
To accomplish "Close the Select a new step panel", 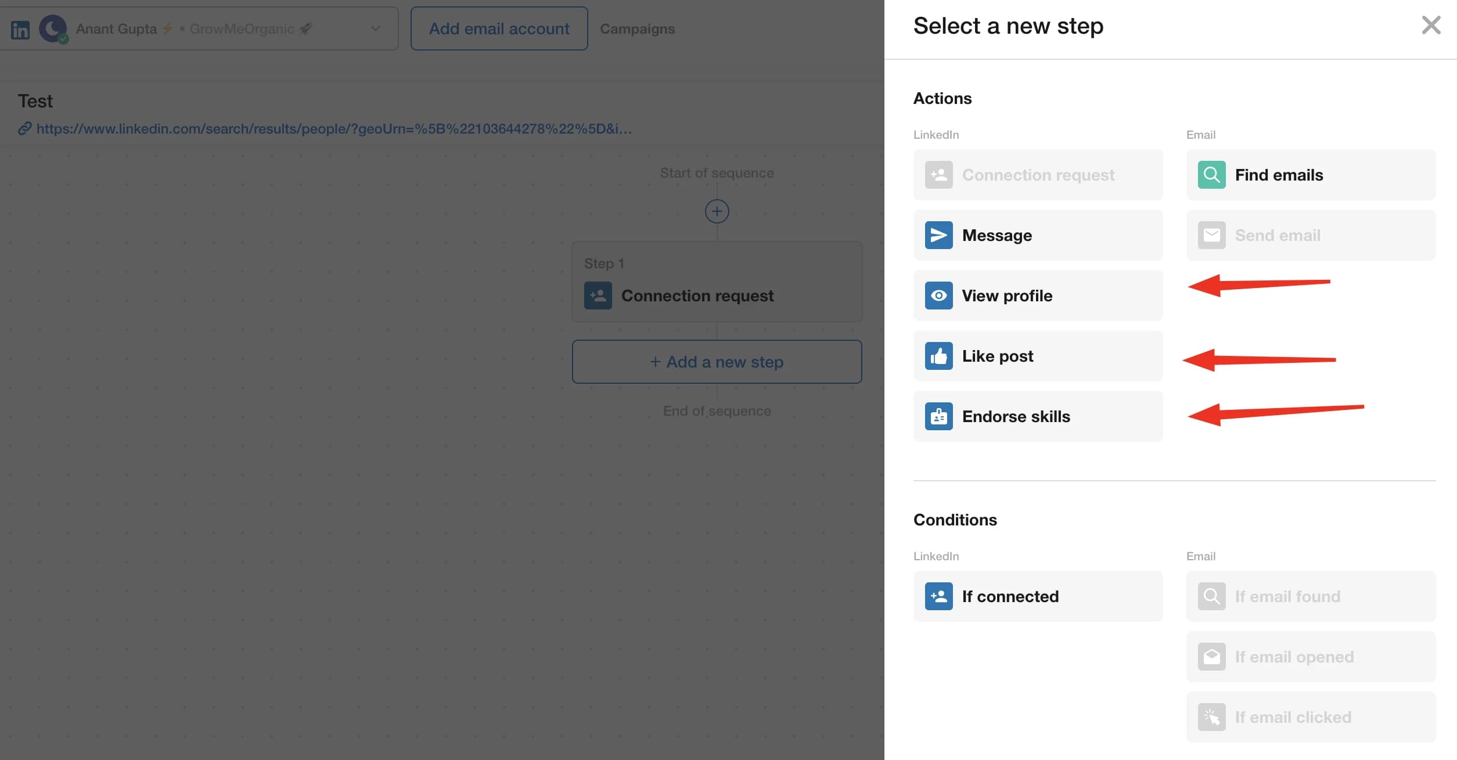I will pyautogui.click(x=1430, y=25).
